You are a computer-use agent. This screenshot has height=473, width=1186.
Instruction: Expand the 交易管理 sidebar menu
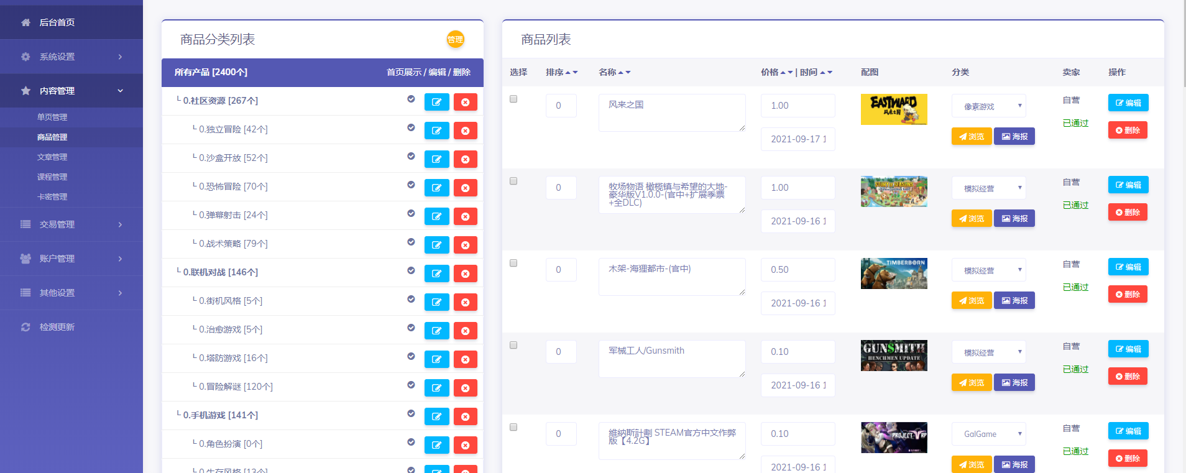pyautogui.click(x=71, y=224)
